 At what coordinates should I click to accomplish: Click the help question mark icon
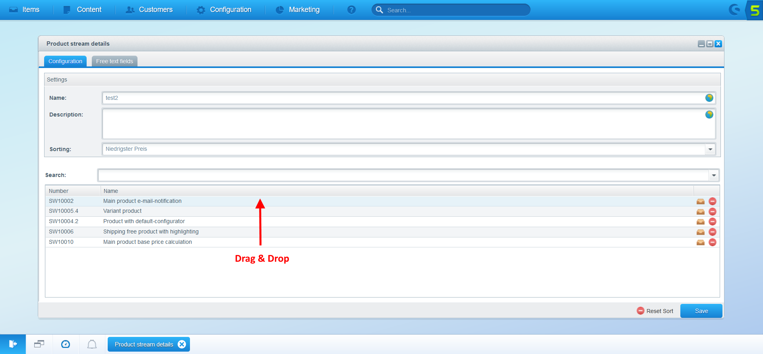pos(351,10)
